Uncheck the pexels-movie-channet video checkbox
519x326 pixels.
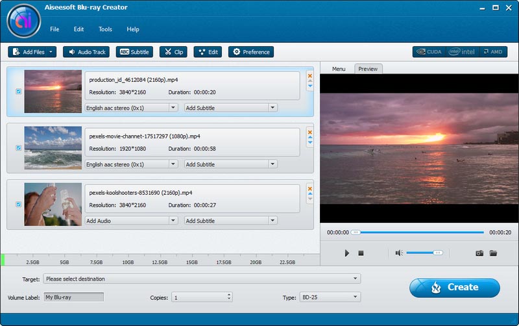click(x=19, y=148)
